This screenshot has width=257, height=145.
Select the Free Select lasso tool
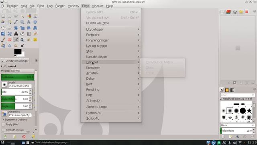[x=16, y=16]
